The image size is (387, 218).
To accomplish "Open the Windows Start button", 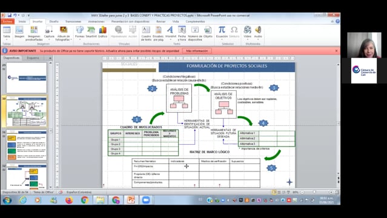I will [7, 200].
